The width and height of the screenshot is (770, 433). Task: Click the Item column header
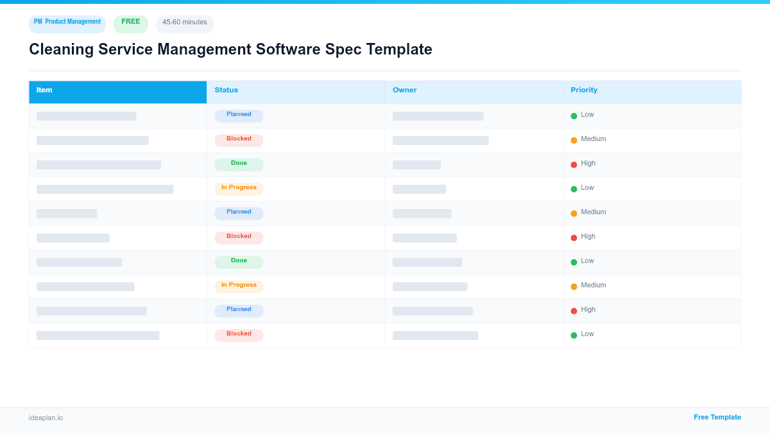click(x=44, y=90)
